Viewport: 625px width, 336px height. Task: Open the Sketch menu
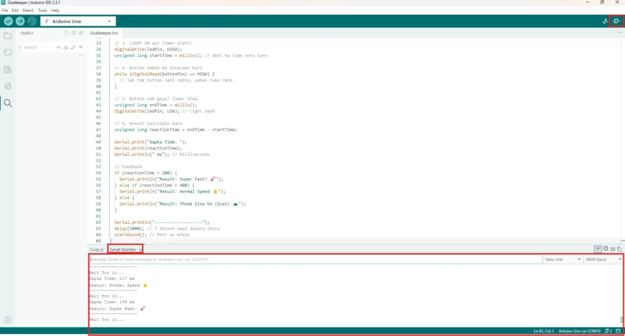tap(28, 10)
